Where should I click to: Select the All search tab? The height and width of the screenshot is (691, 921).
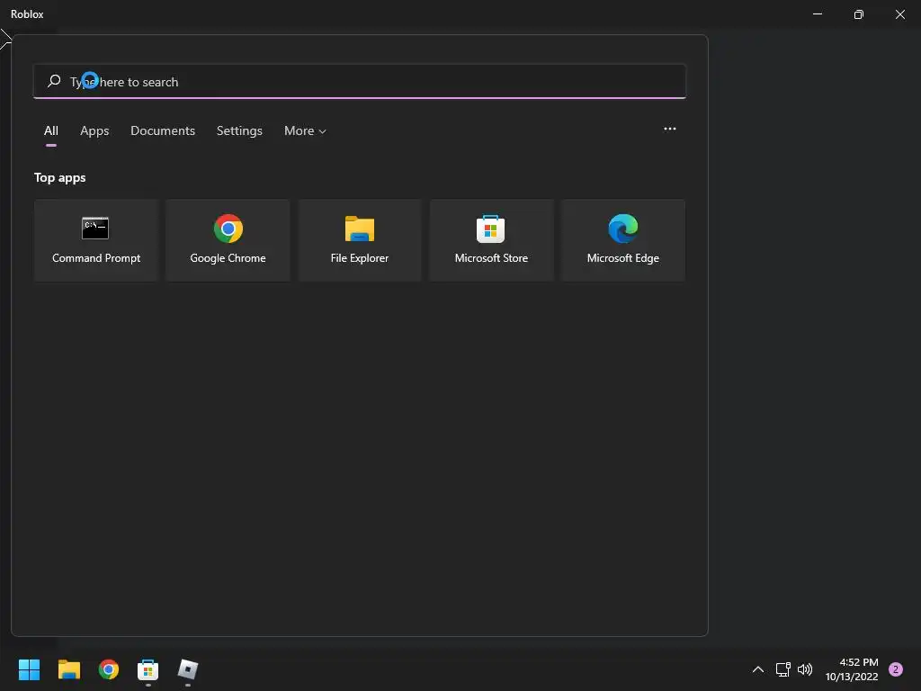(x=51, y=131)
